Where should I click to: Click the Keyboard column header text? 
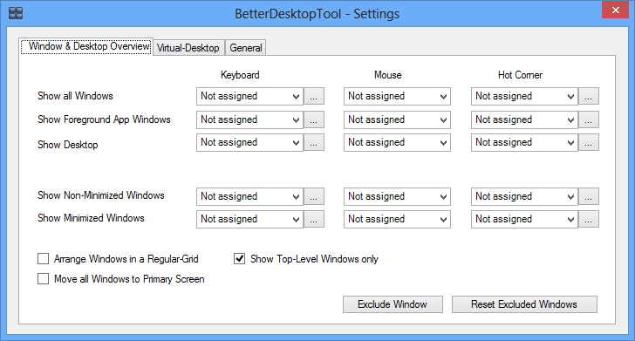click(240, 75)
